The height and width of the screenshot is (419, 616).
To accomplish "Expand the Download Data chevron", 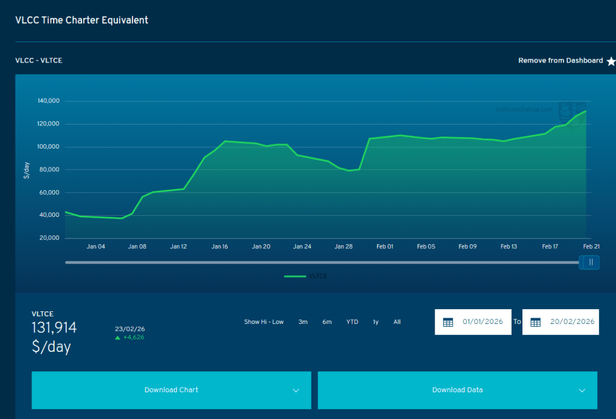I will (582, 391).
